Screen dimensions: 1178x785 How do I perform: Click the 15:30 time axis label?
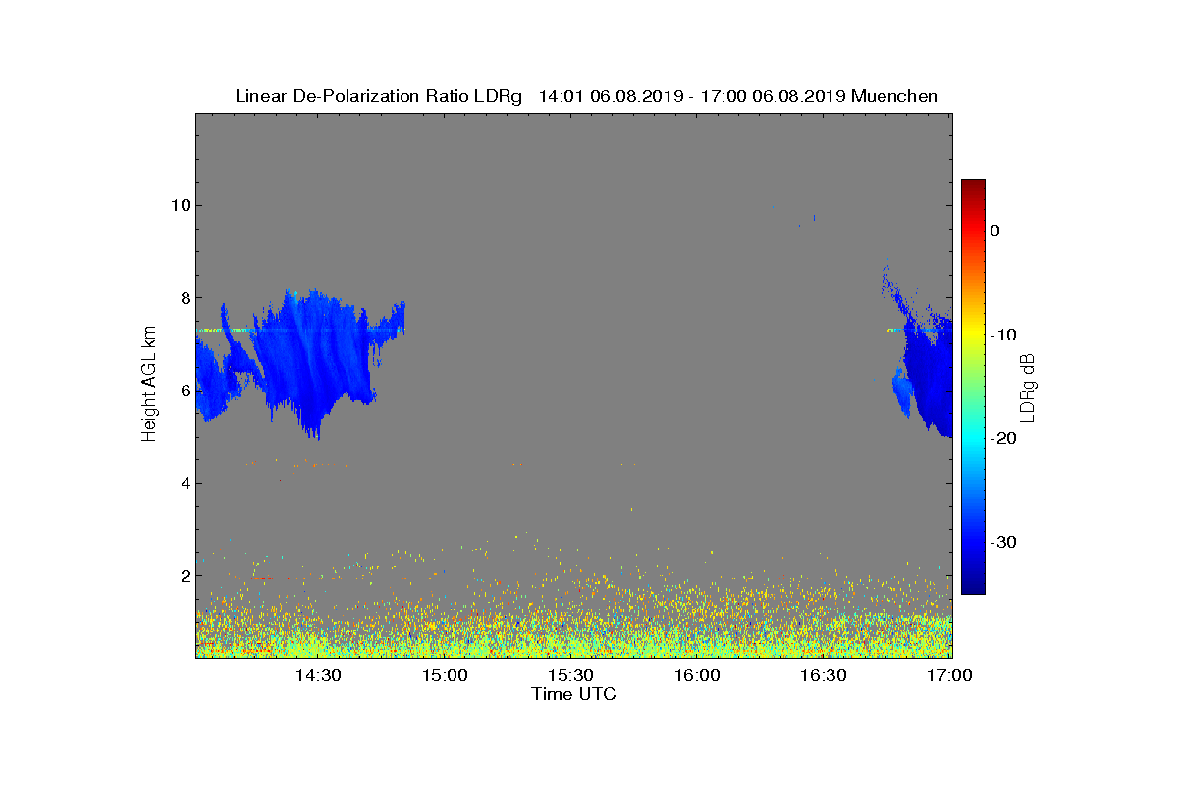(571, 675)
